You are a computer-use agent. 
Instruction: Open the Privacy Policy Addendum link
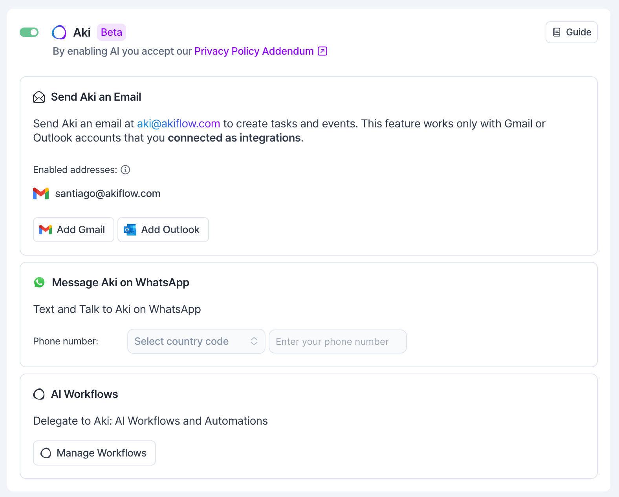[x=254, y=51]
